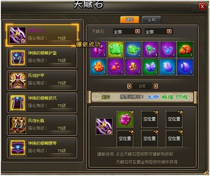The width and height of the screenshot is (210, 176).
Task: Go to next page of talent stones
Action: [155, 86]
